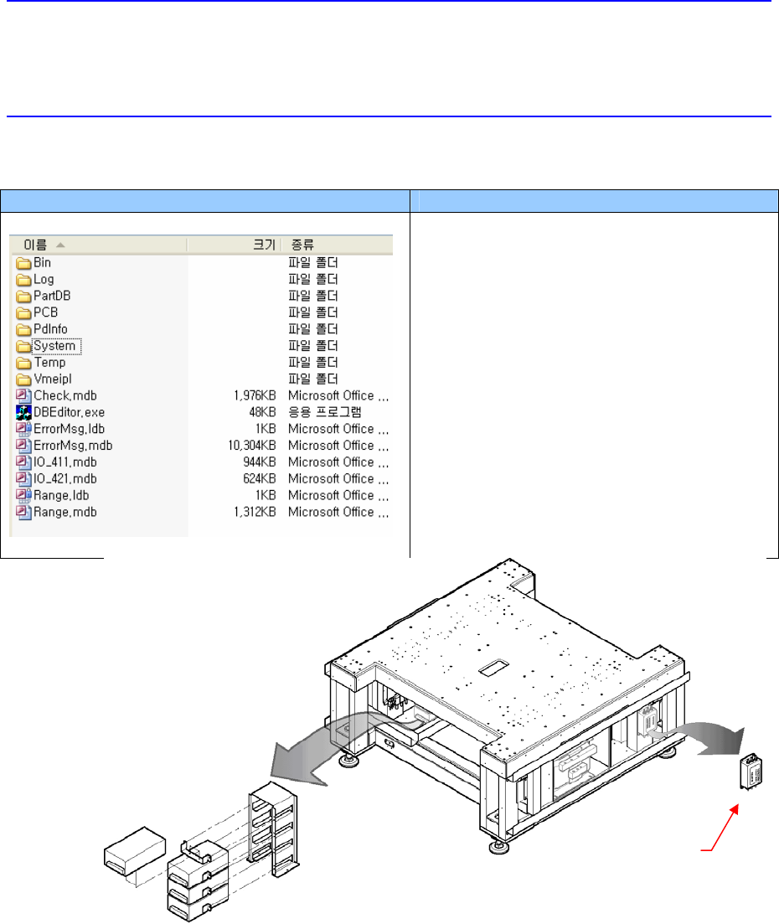Click the DBEditor.exe file name
The height and width of the screenshot is (924, 779).
pos(69,412)
